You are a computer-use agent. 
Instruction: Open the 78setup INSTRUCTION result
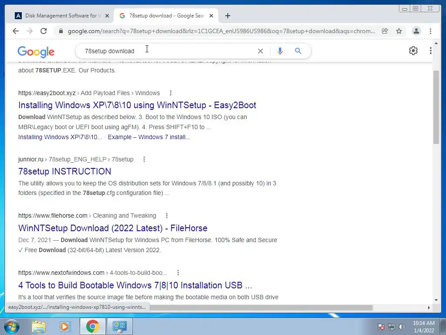(x=64, y=171)
